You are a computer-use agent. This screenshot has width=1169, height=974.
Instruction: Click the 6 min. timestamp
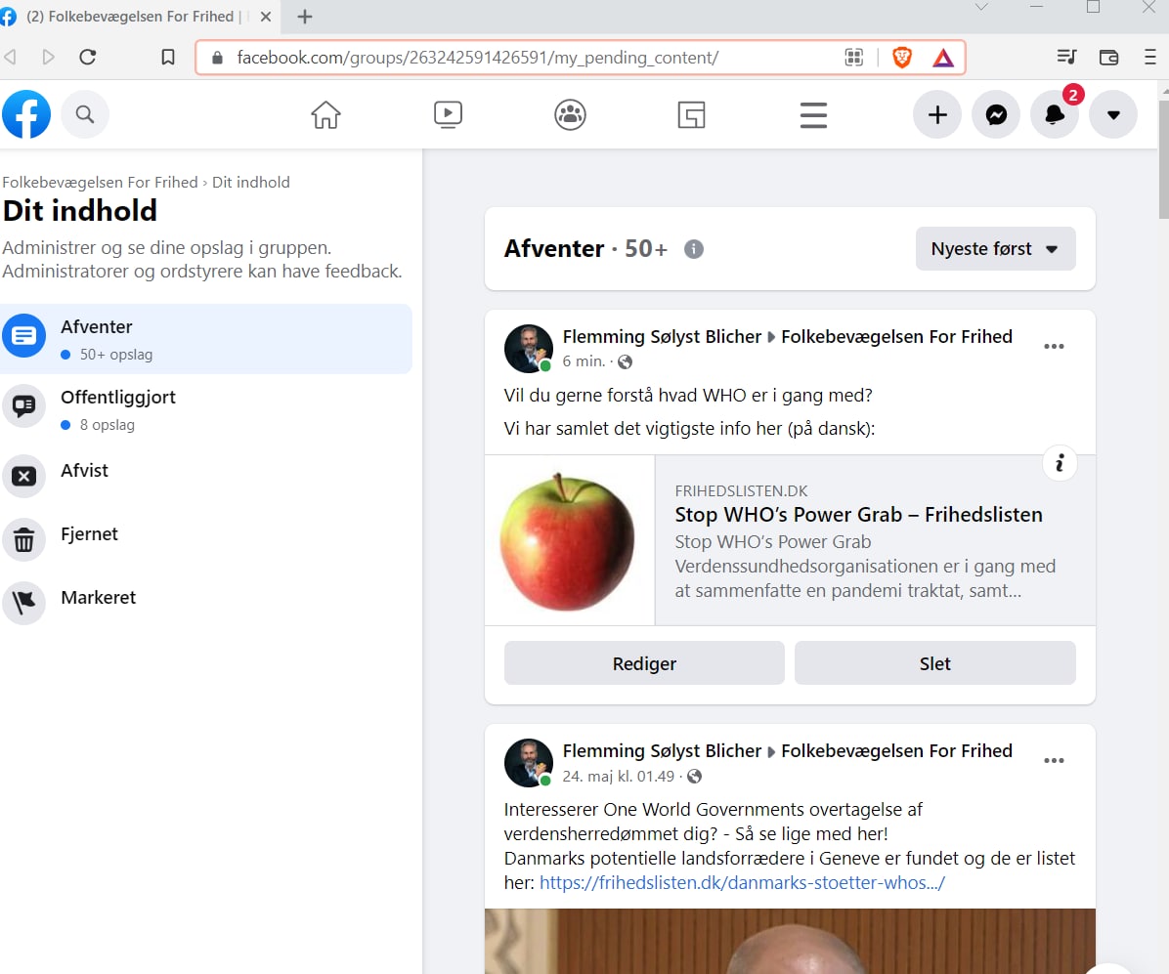point(583,361)
